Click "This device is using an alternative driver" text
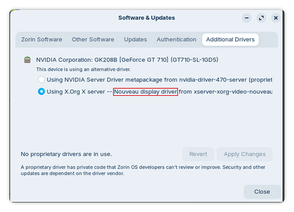The width and height of the screenshot is (294, 212). coord(84,70)
